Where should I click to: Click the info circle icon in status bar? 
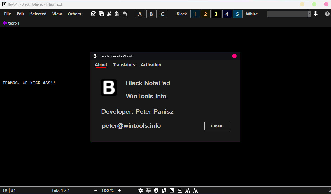[156, 190]
